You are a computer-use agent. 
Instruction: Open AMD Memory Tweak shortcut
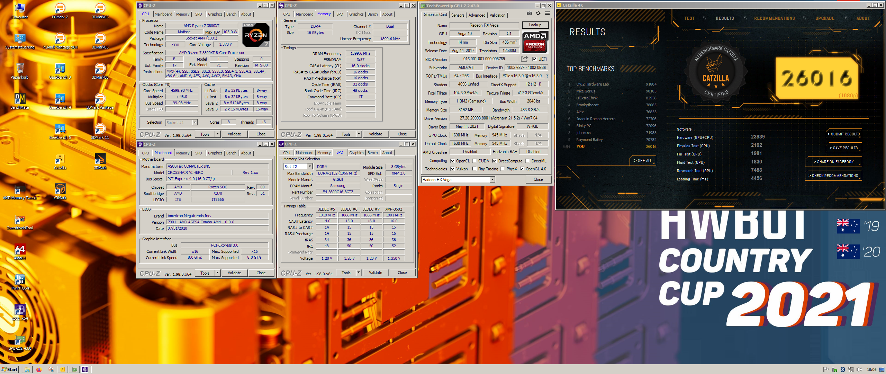point(20,191)
